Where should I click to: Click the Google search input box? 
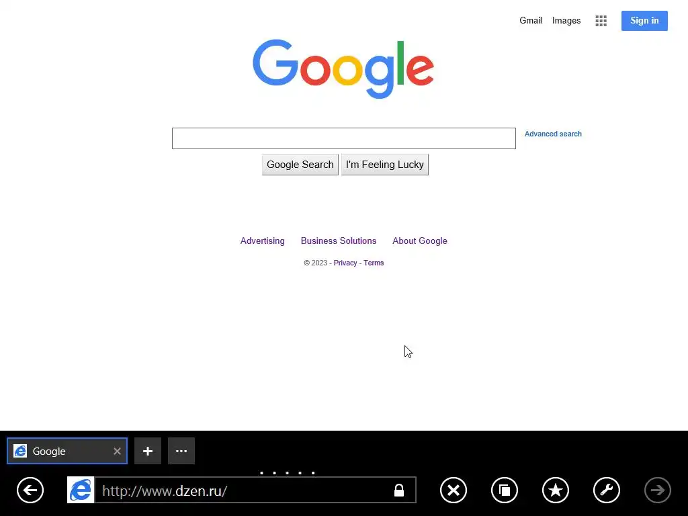344,138
